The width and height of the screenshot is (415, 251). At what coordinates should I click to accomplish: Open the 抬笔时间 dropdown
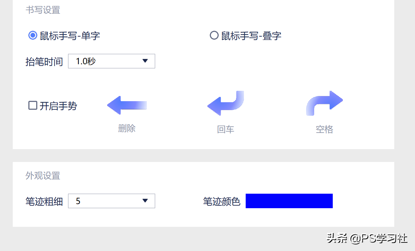[x=111, y=61]
